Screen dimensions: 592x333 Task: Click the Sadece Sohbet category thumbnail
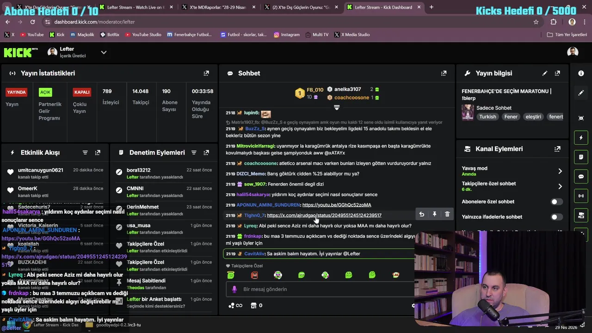click(x=468, y=112)
